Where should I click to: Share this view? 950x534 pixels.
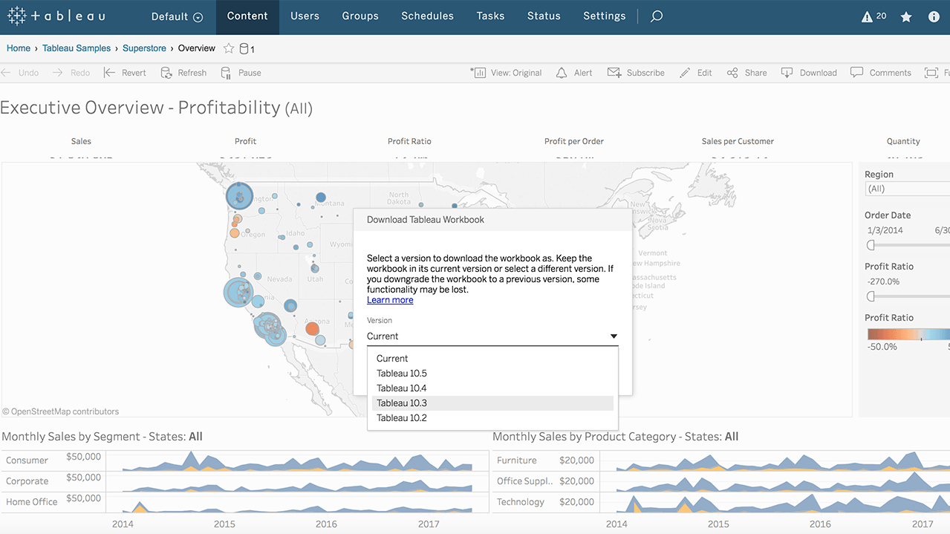tap(746, 73)
